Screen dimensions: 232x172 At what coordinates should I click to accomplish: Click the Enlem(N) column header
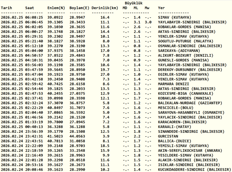[56, 8]
